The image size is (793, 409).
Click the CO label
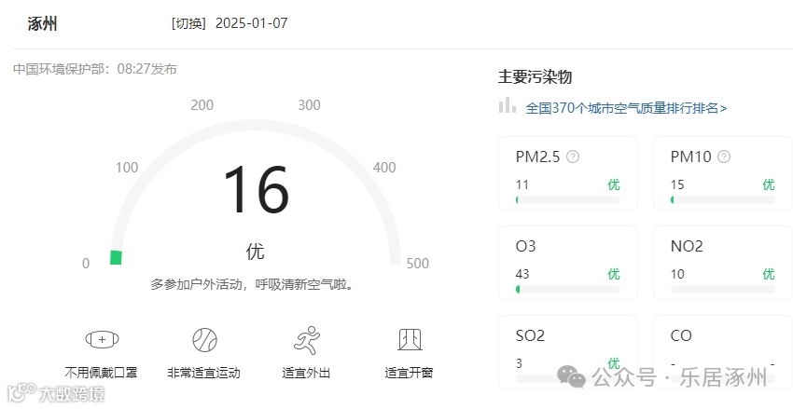click(681, 335)
